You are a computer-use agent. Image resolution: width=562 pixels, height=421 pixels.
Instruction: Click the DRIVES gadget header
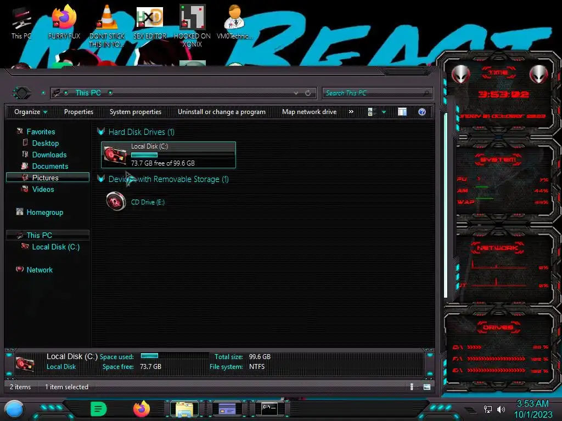tap(498, 327)
